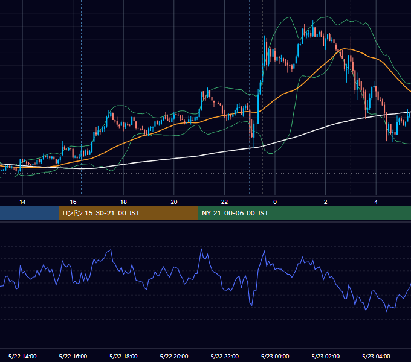Click the 5/23 02:00 time label
This screenshot has width=411, height=362.
(326, 356)
